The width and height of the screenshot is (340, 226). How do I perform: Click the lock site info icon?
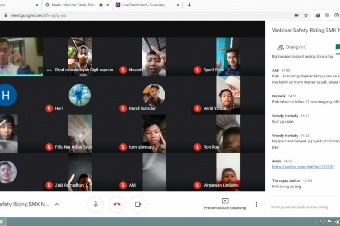click(x=6, y=15)
